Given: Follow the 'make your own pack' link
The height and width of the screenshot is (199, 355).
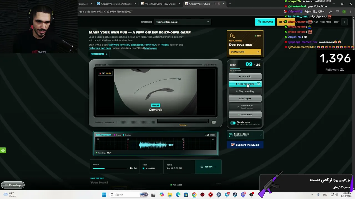Looking at the screenshot, I should [x=100, y=48].
